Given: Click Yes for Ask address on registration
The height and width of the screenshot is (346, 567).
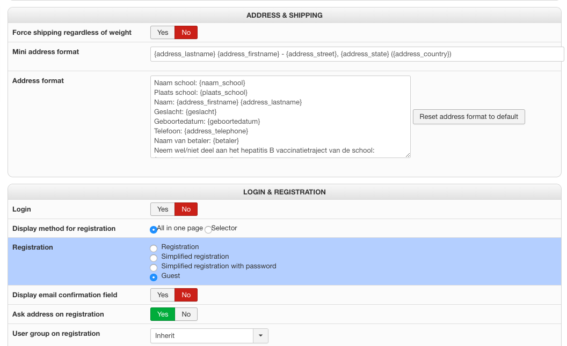Looking at the screenshot, I should click(163, 314).
